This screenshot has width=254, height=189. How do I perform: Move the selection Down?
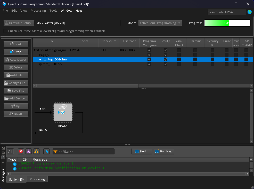click(16, 114)
